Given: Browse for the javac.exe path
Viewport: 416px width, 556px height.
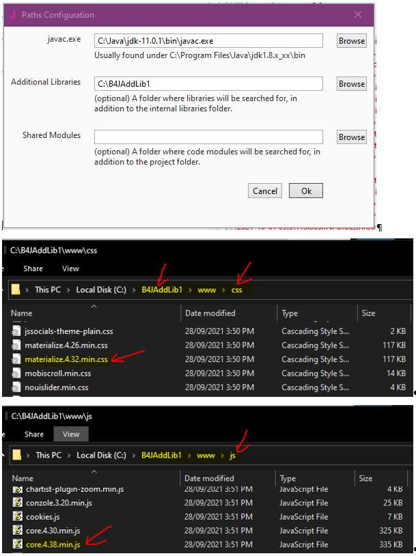Looking at the screenshot, I should coord(352,41).
